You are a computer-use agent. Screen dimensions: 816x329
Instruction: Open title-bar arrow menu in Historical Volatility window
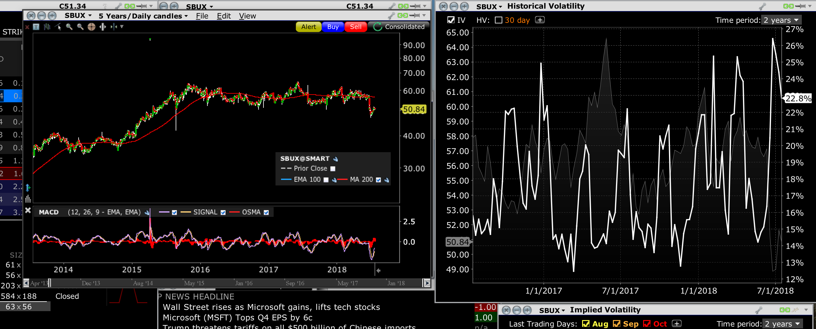pyautogui.click(x=810, y=6)
